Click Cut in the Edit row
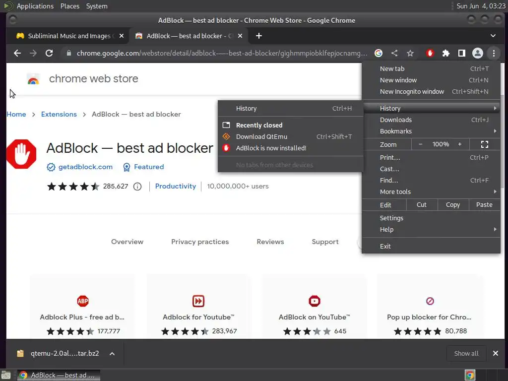Screen dimensions: 508x381 [x=422, y=205]
